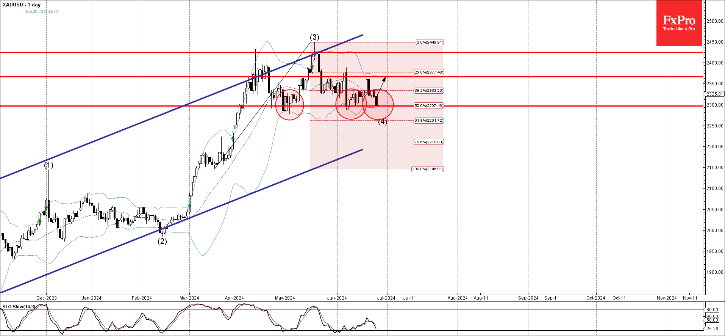The width and height of the screenshot is (725, 336).
Task: Click the Jul-2024 date label
Action: (386, 298)
